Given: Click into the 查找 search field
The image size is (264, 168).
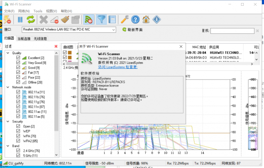Looking at the screenshot, I should (x=232, y=31).
